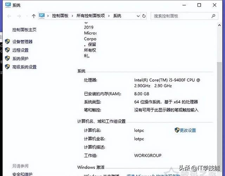The image size is (225, 176).
Task: Close the System window
Action: (x=214, y=5)
